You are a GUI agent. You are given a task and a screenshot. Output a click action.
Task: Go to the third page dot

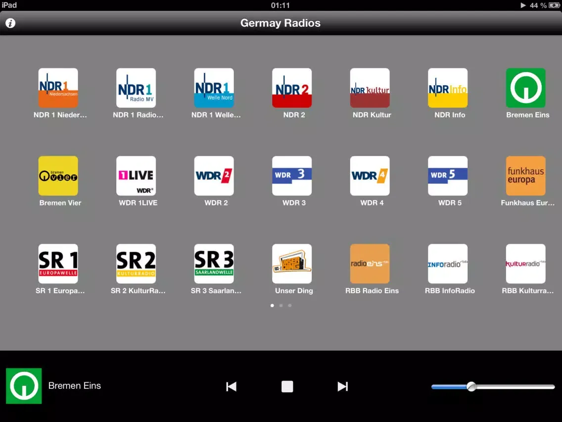[x=290, y=306]
